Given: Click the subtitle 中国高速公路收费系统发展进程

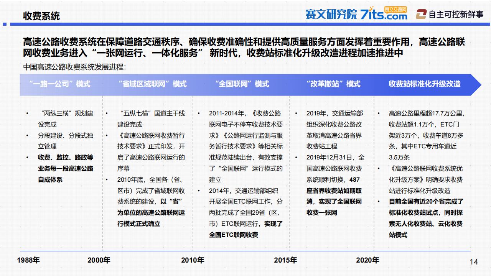Looking at the screenshot, I should [74, 67].
